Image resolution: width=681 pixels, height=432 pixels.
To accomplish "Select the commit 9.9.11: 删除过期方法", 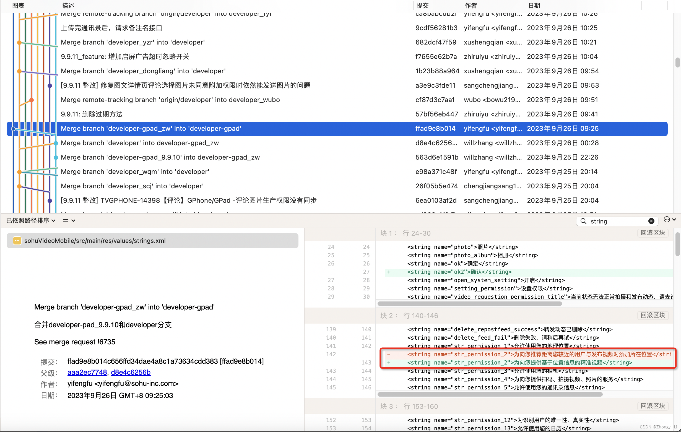I will click(x=337, y=114).
